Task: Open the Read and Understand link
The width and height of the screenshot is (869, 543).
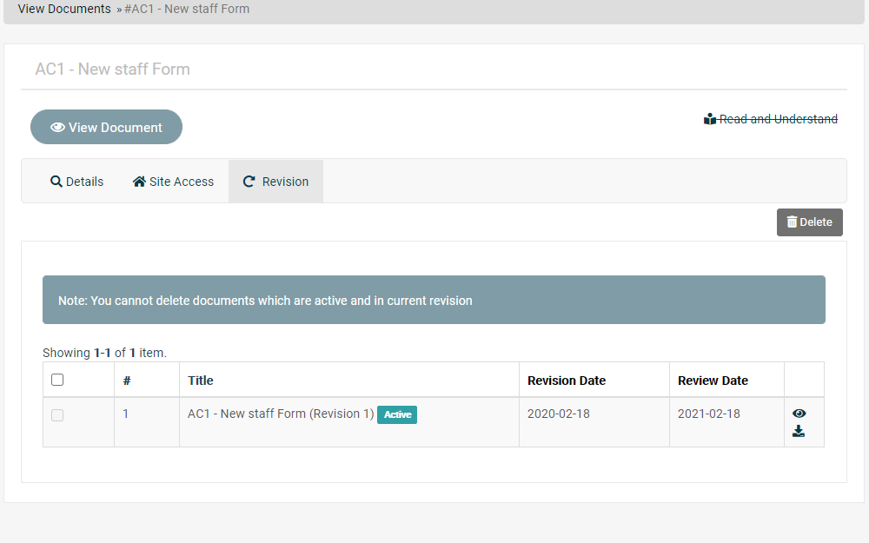Action: [771, 119]
